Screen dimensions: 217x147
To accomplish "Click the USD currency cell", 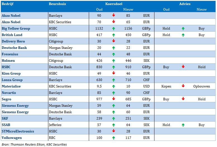I will tap(146, 86).
